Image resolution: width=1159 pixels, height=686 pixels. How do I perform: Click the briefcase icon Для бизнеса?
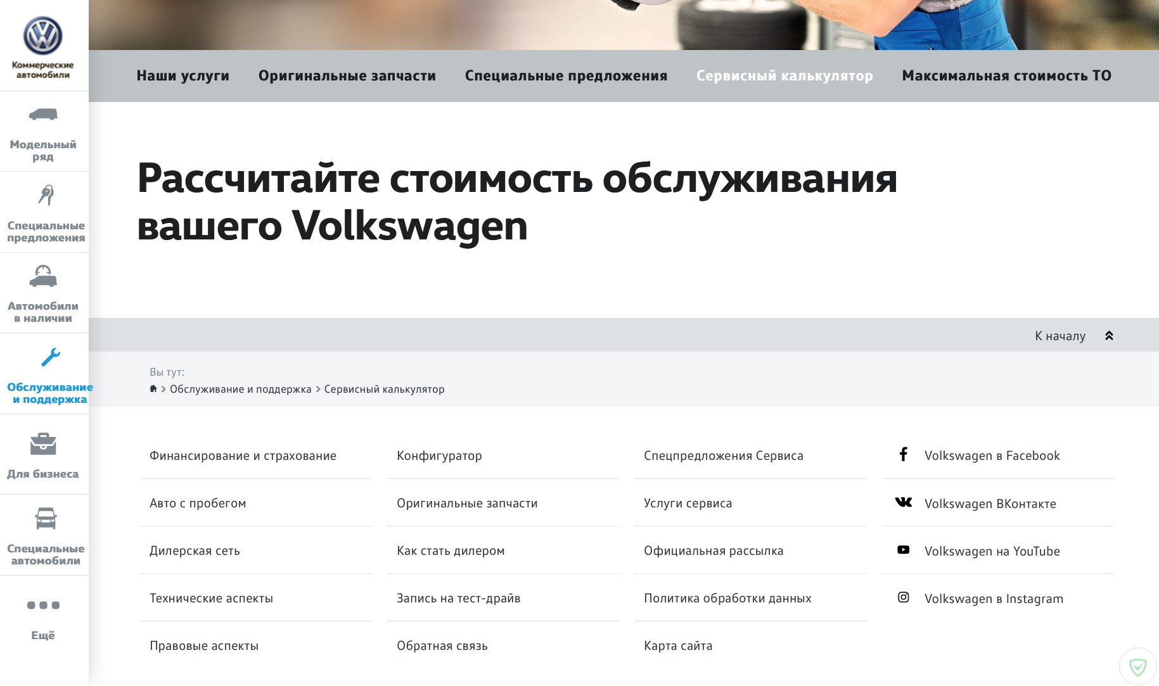point(43,443)
